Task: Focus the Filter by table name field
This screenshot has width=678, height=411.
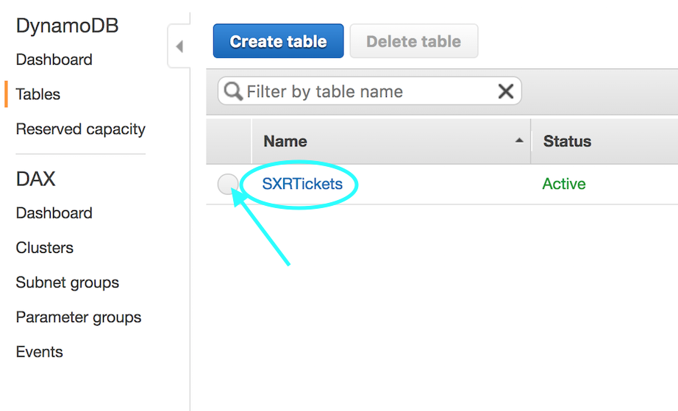Action: tap(370, 91)
